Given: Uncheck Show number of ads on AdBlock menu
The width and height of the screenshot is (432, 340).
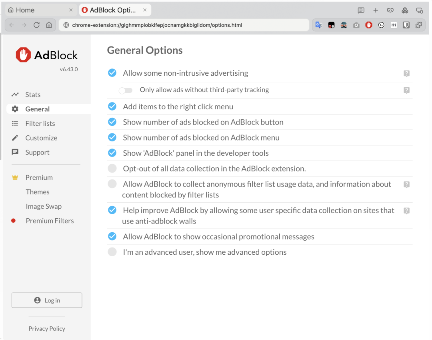Looking at the screenshot, I should pos(112,137).
